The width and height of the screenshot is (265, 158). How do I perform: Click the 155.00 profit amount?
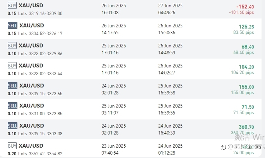coord(246,87)
